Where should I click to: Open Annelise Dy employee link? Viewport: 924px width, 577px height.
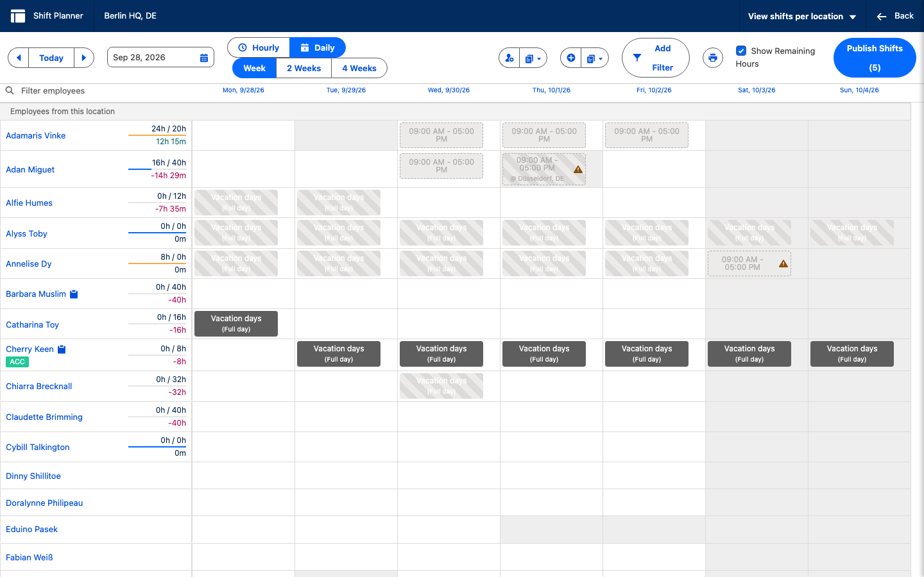pos(29,263)
